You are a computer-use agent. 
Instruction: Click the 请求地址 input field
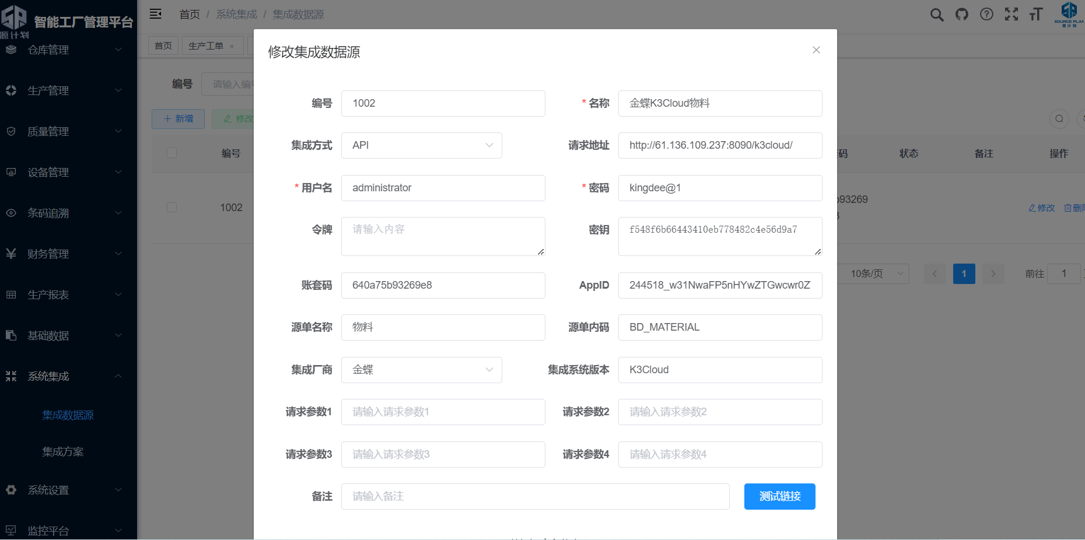coord(720,145)
